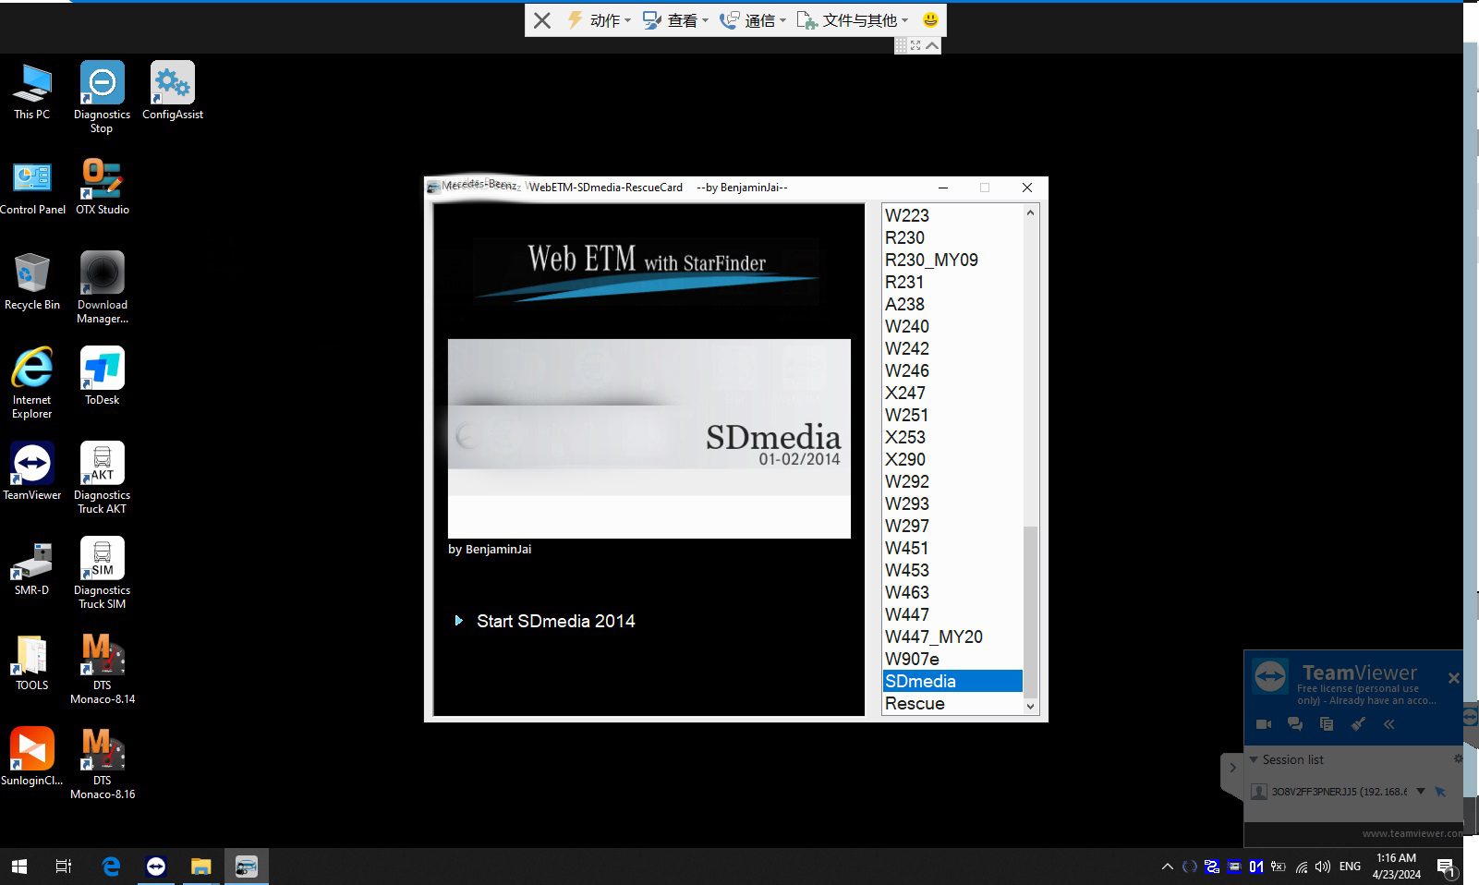Select the SMR-D desktop icon

(32, 566)
